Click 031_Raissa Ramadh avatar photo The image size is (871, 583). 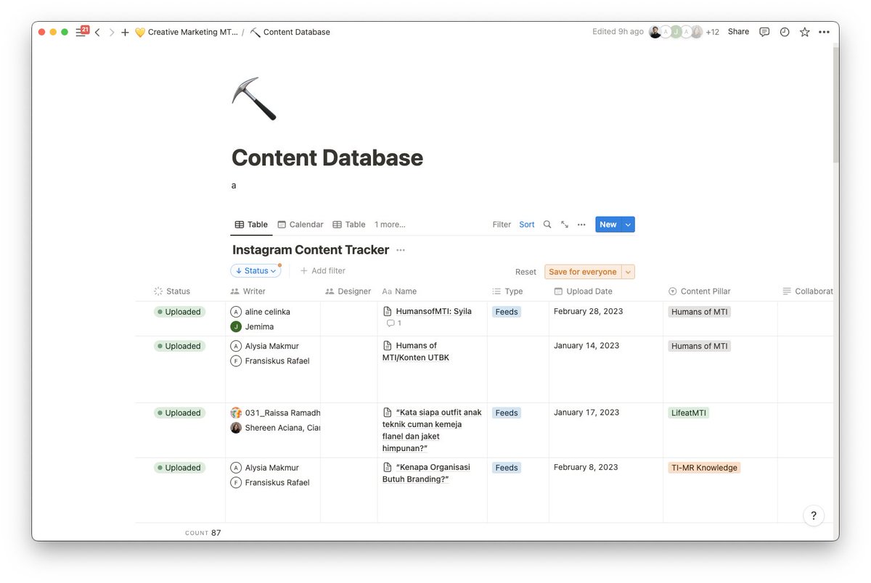click(236, 413)
